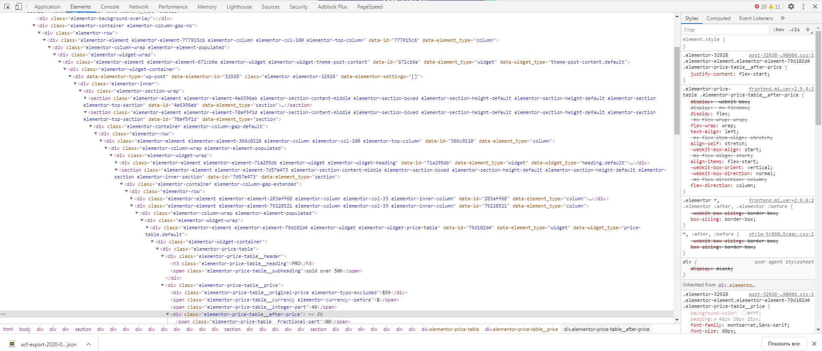Select div.elementor-price-table__price in breadcrumb
Screen dimensions: 822x351
pyautogui.click(x=521, y=329)
